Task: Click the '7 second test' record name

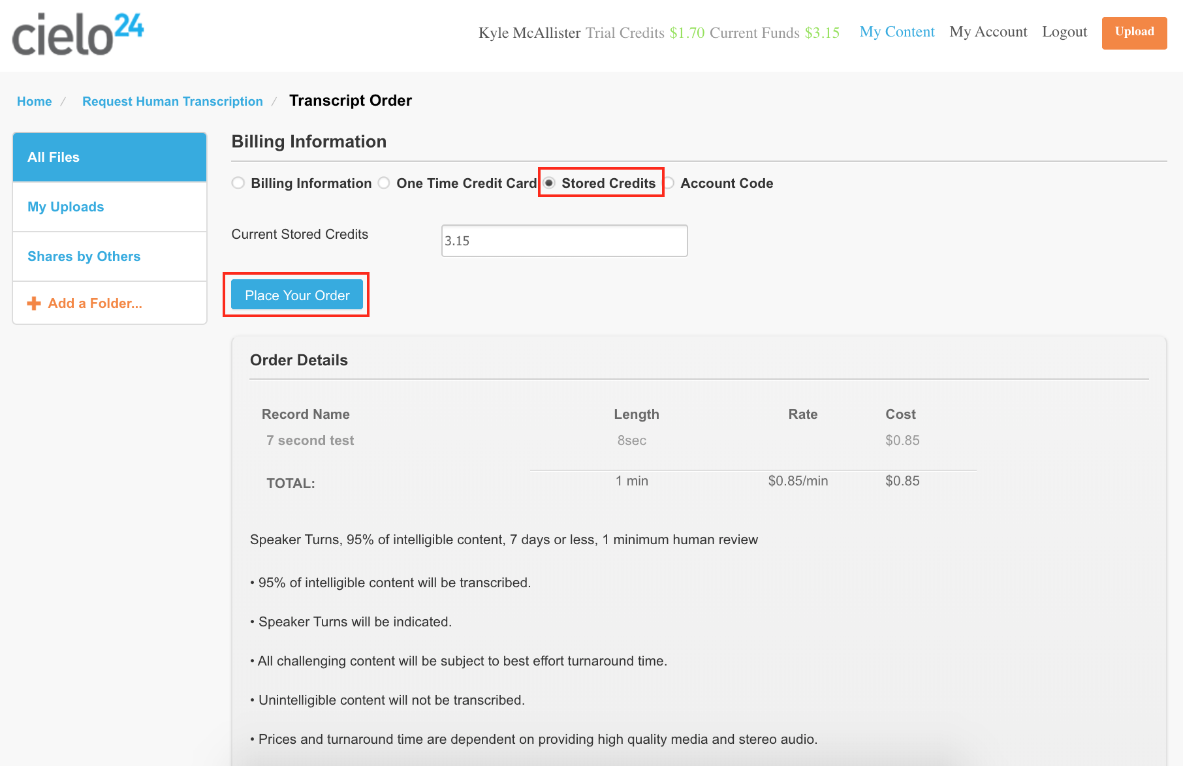Action: (x=310, y=440)
